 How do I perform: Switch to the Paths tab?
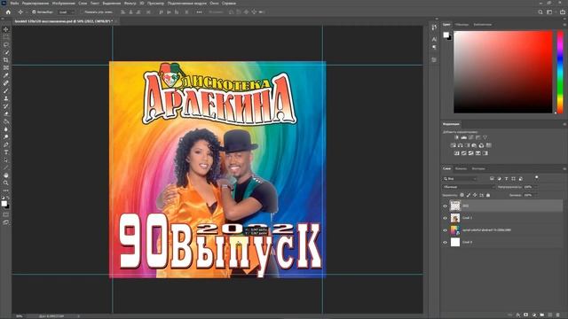(x=478, y=169)
